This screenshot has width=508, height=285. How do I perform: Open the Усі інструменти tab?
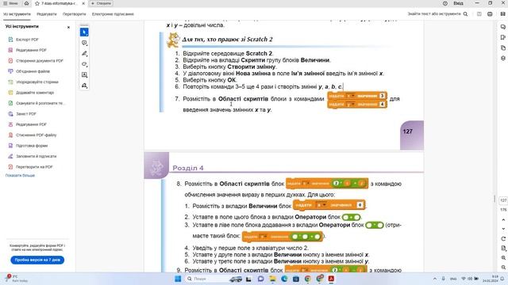click(x=17, y=14)
